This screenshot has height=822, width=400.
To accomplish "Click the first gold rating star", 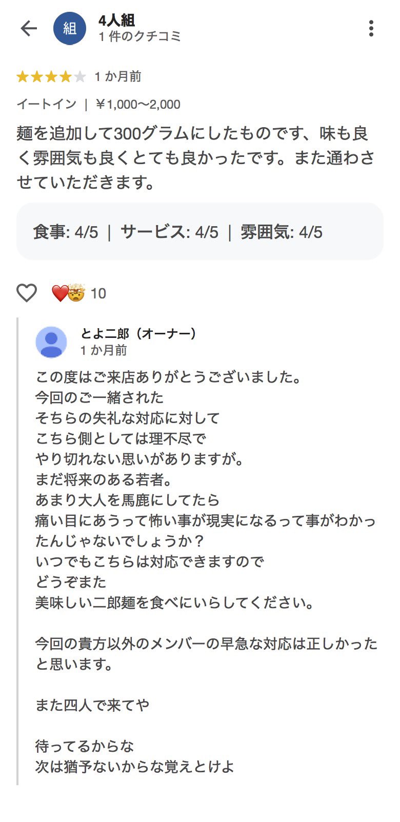I will tap(23, 77).
